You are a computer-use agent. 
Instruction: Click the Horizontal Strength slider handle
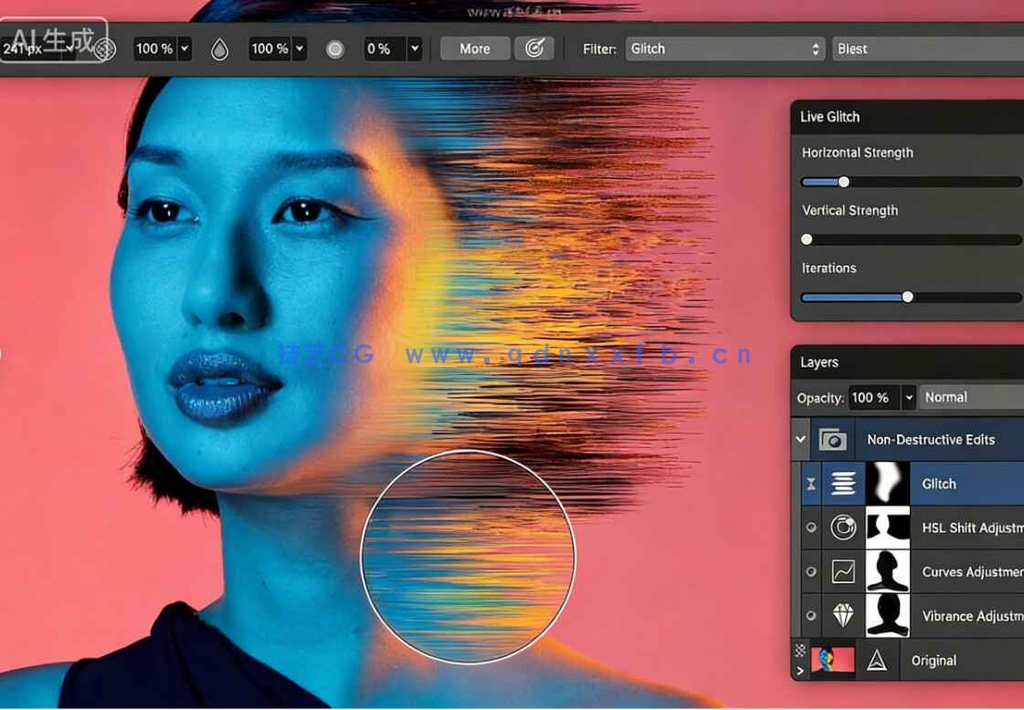coord(842,182)
